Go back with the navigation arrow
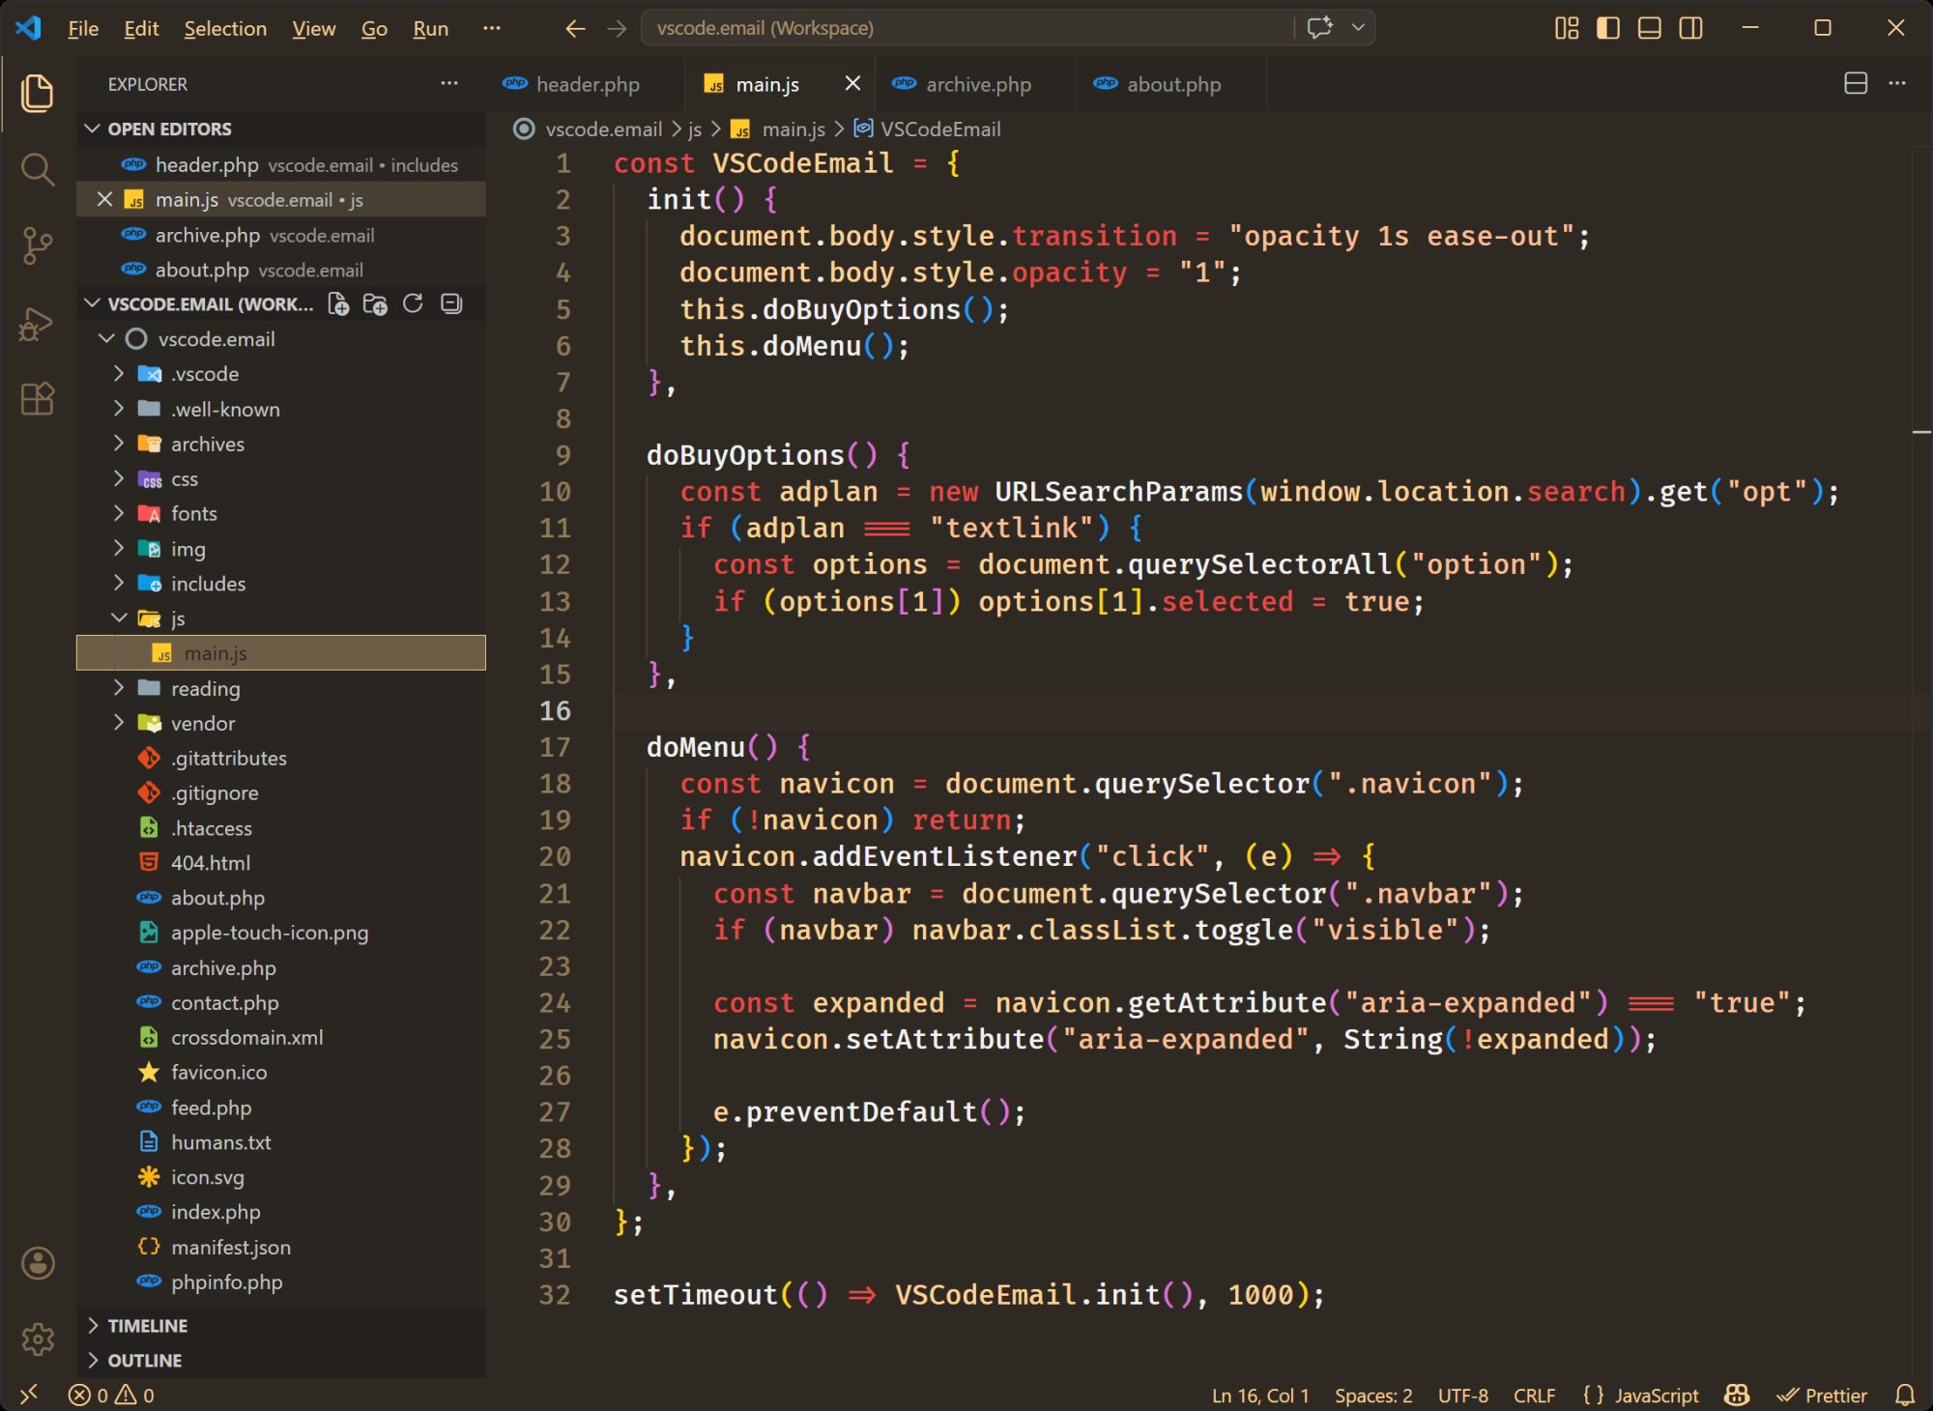Image resolution: width=1933 pixels, height=1411 pixels. click(575, 29)
